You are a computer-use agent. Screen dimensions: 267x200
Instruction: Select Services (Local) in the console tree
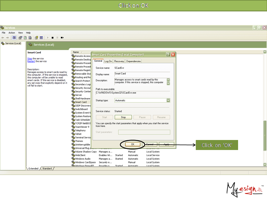[x=13, y=43]
